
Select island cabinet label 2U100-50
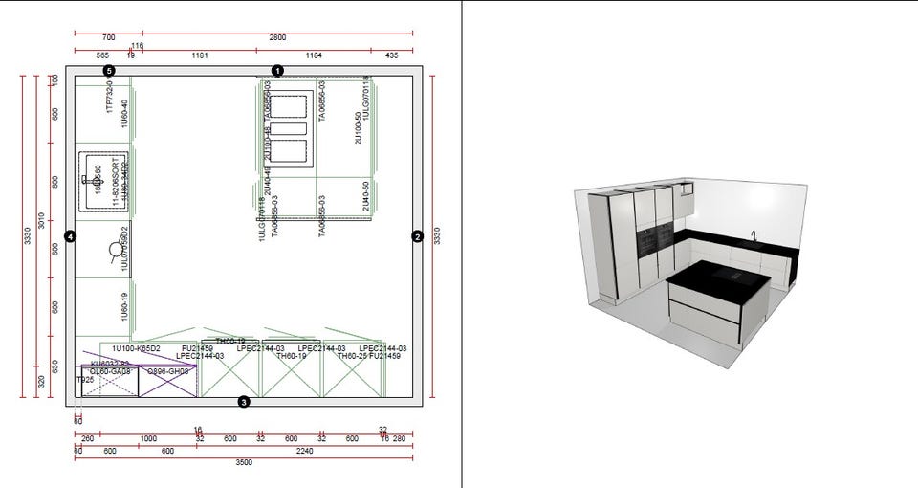point(359,127)
